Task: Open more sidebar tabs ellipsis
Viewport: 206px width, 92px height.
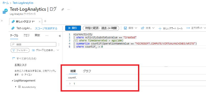Action: coord(47,35)
